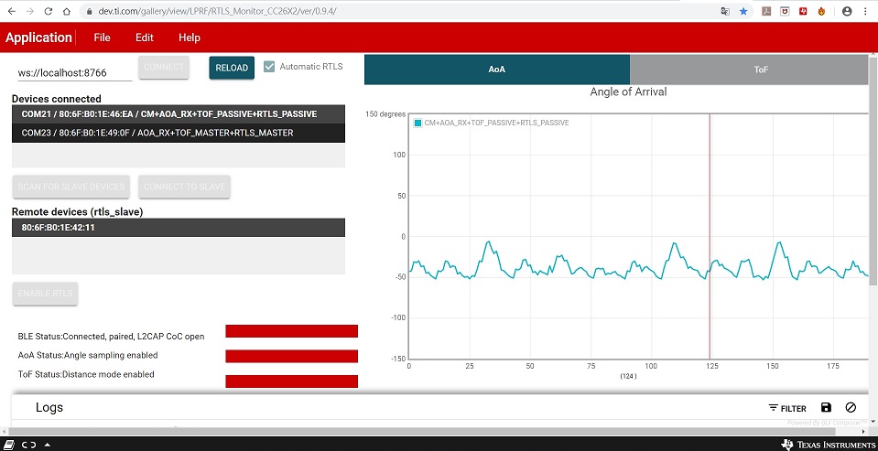Expand the status bar up-arrow
878x451 pixels.
[x=47, y=445]
